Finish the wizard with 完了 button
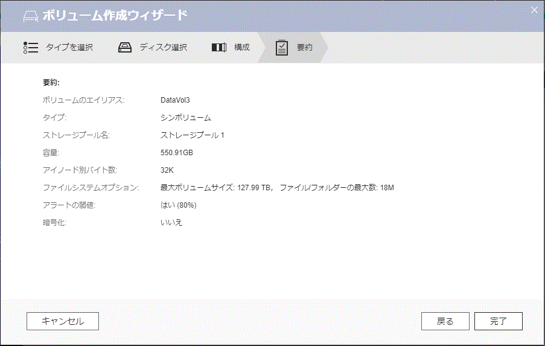 [x=498, y=321]
